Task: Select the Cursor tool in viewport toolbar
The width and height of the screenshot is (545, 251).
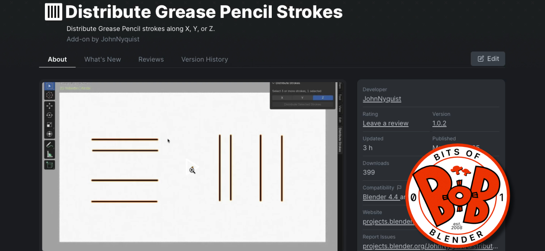Action: tap(49, 95)
